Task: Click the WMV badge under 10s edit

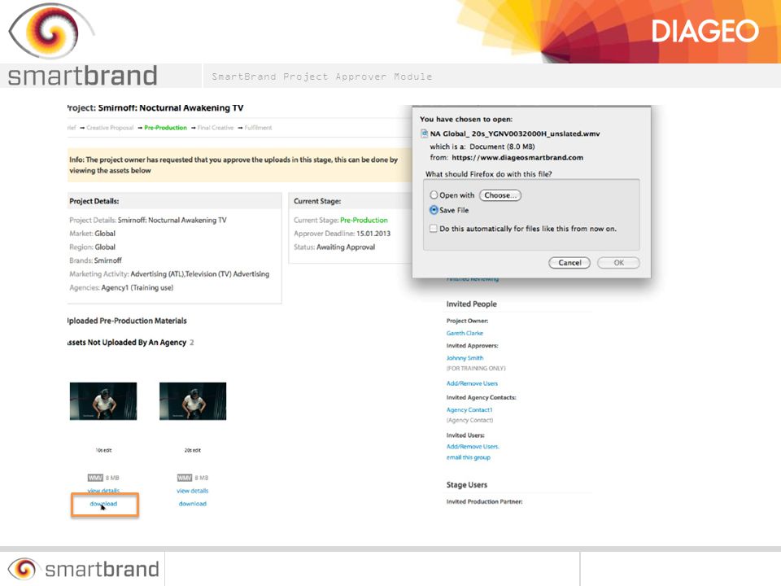Action: [95, 478]
